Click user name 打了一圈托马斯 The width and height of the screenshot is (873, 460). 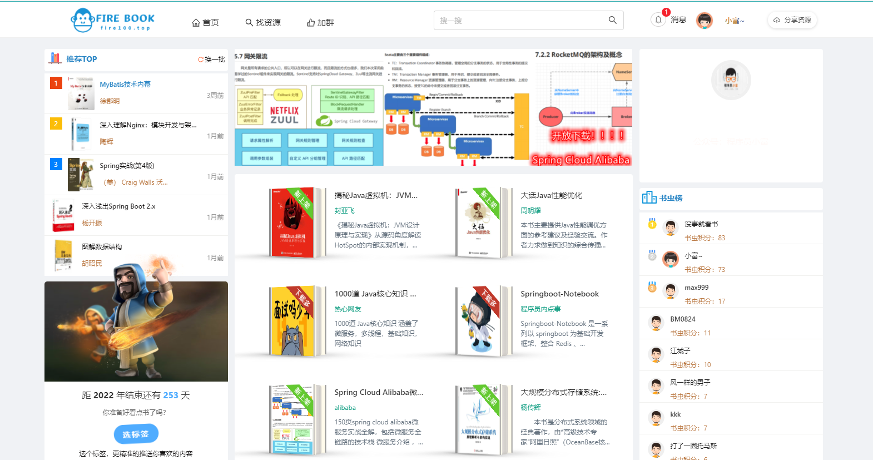click(693, 446)
